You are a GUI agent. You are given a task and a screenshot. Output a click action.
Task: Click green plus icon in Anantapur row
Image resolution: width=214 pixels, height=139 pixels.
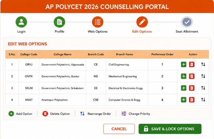[184, 100]
